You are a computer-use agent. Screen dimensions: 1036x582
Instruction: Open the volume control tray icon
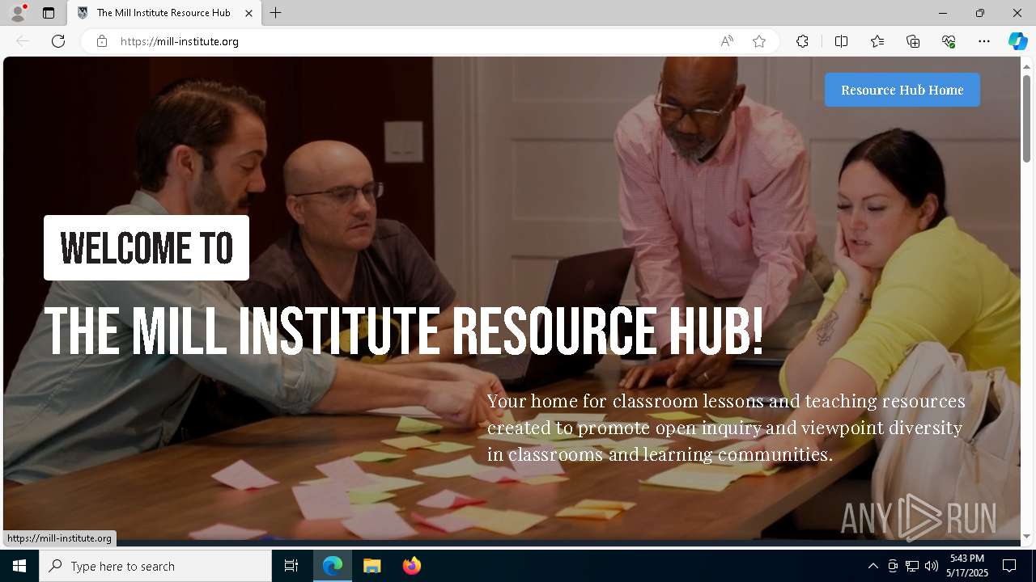click(932, 566)
